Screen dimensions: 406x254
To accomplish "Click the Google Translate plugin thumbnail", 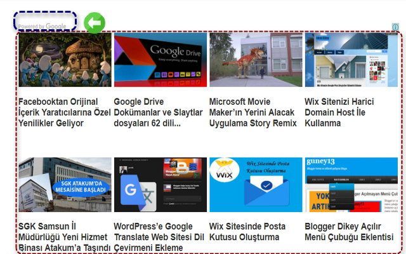I will click(160, 185).
